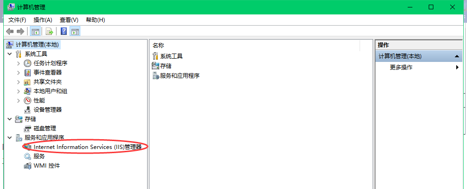Image resolution: width=467 pixels, height=189 pixels.
Task: Click the 系统工具 icon in center list
Action: 156,56
